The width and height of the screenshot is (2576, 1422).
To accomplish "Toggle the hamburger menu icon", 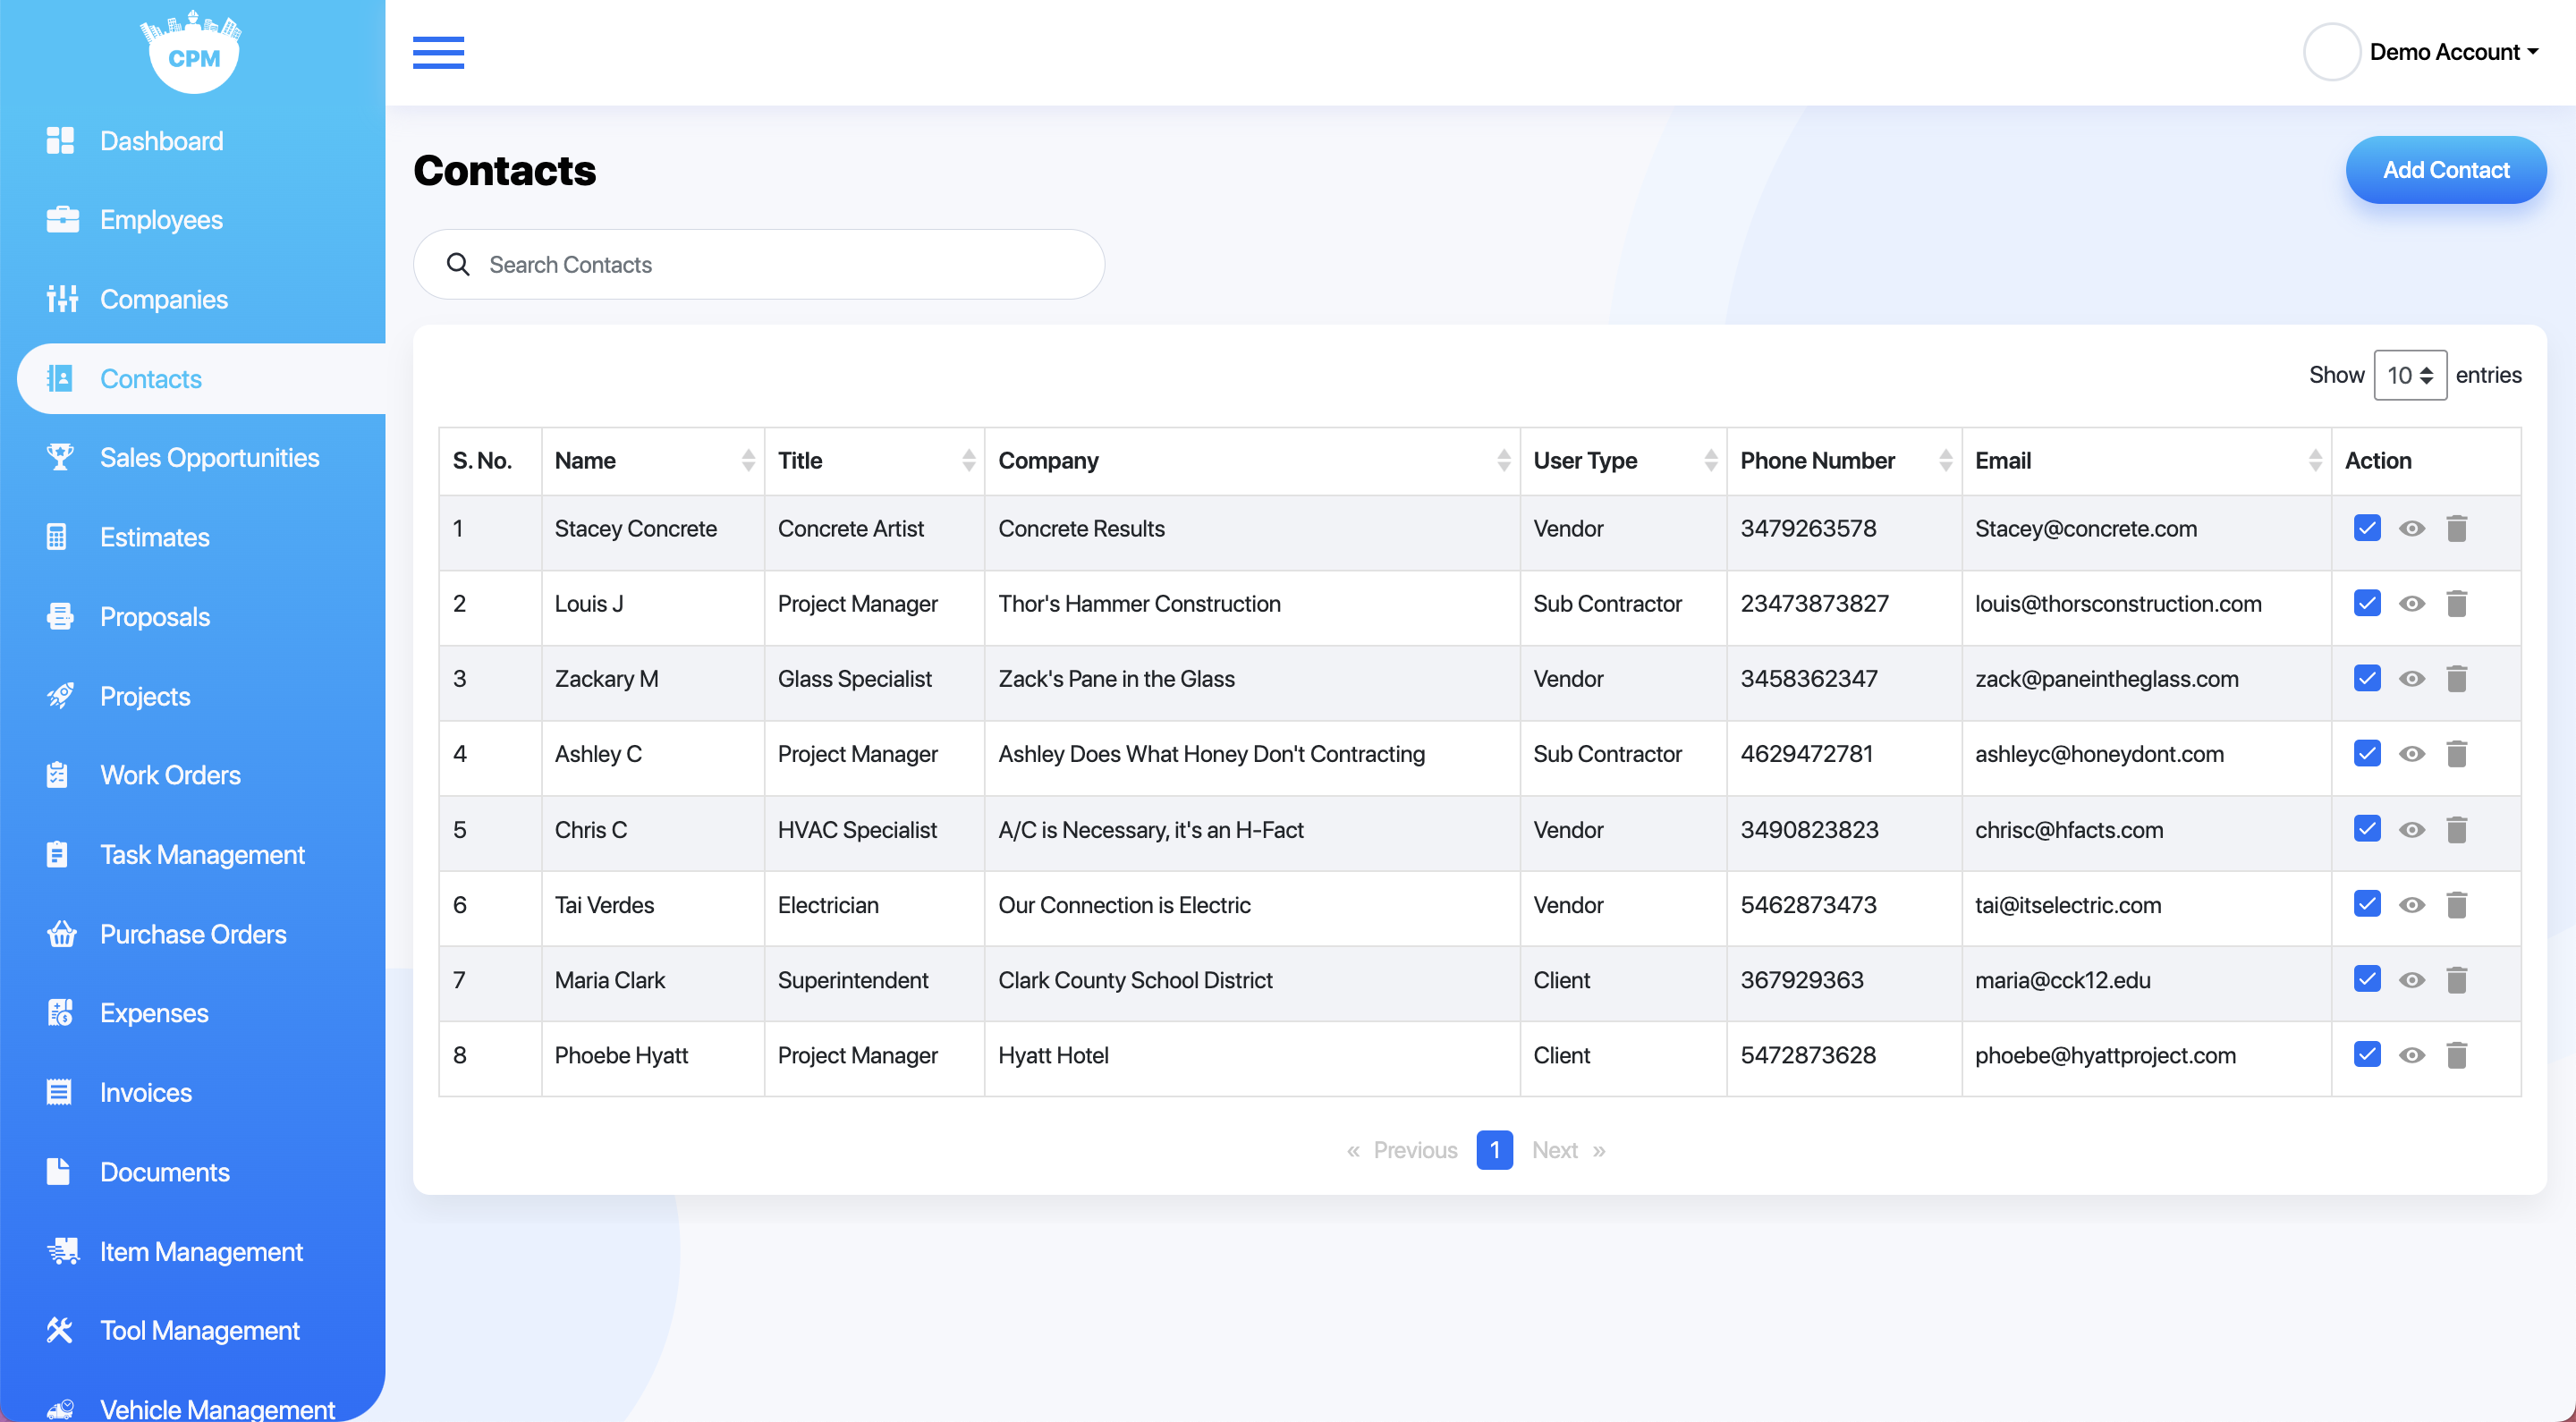I will (438, 52).
